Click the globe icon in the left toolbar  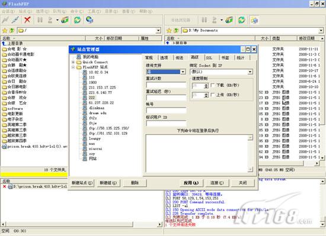[90, 20]
